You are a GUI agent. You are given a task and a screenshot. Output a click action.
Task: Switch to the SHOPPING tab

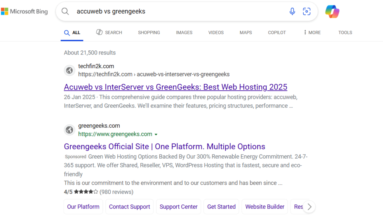tap(149, 32)
